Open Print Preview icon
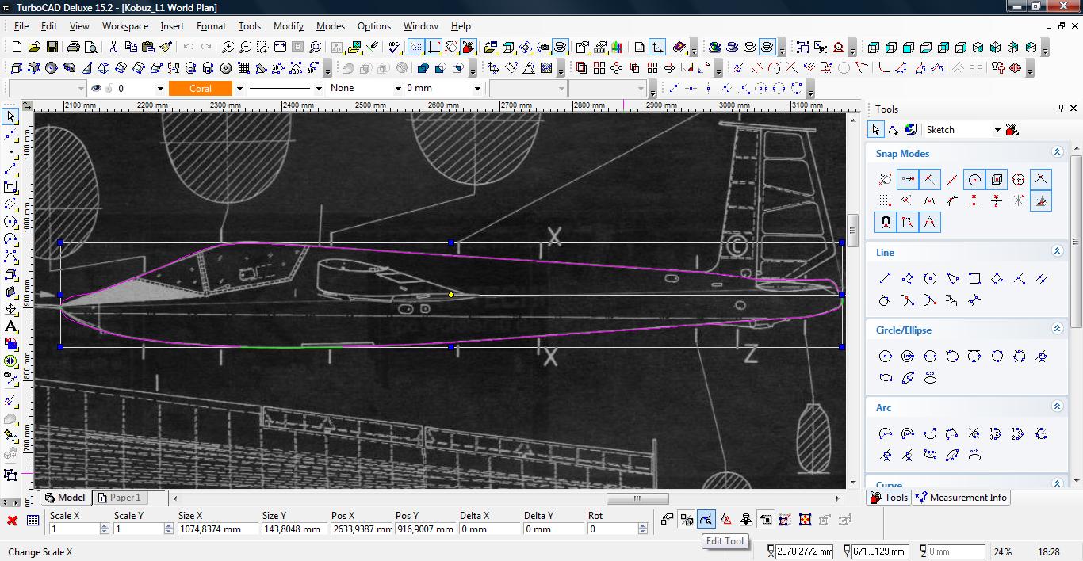The width and height of the screenshot is (1083, 561). pos(91,47)
